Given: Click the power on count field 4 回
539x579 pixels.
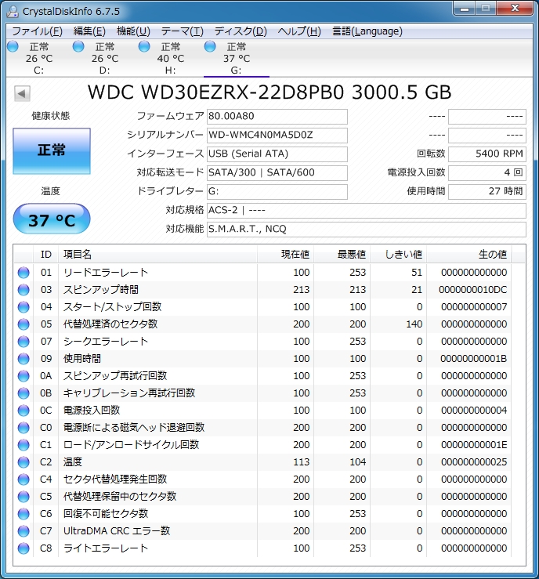Looking at the screenshot, I should click(487, 173).
